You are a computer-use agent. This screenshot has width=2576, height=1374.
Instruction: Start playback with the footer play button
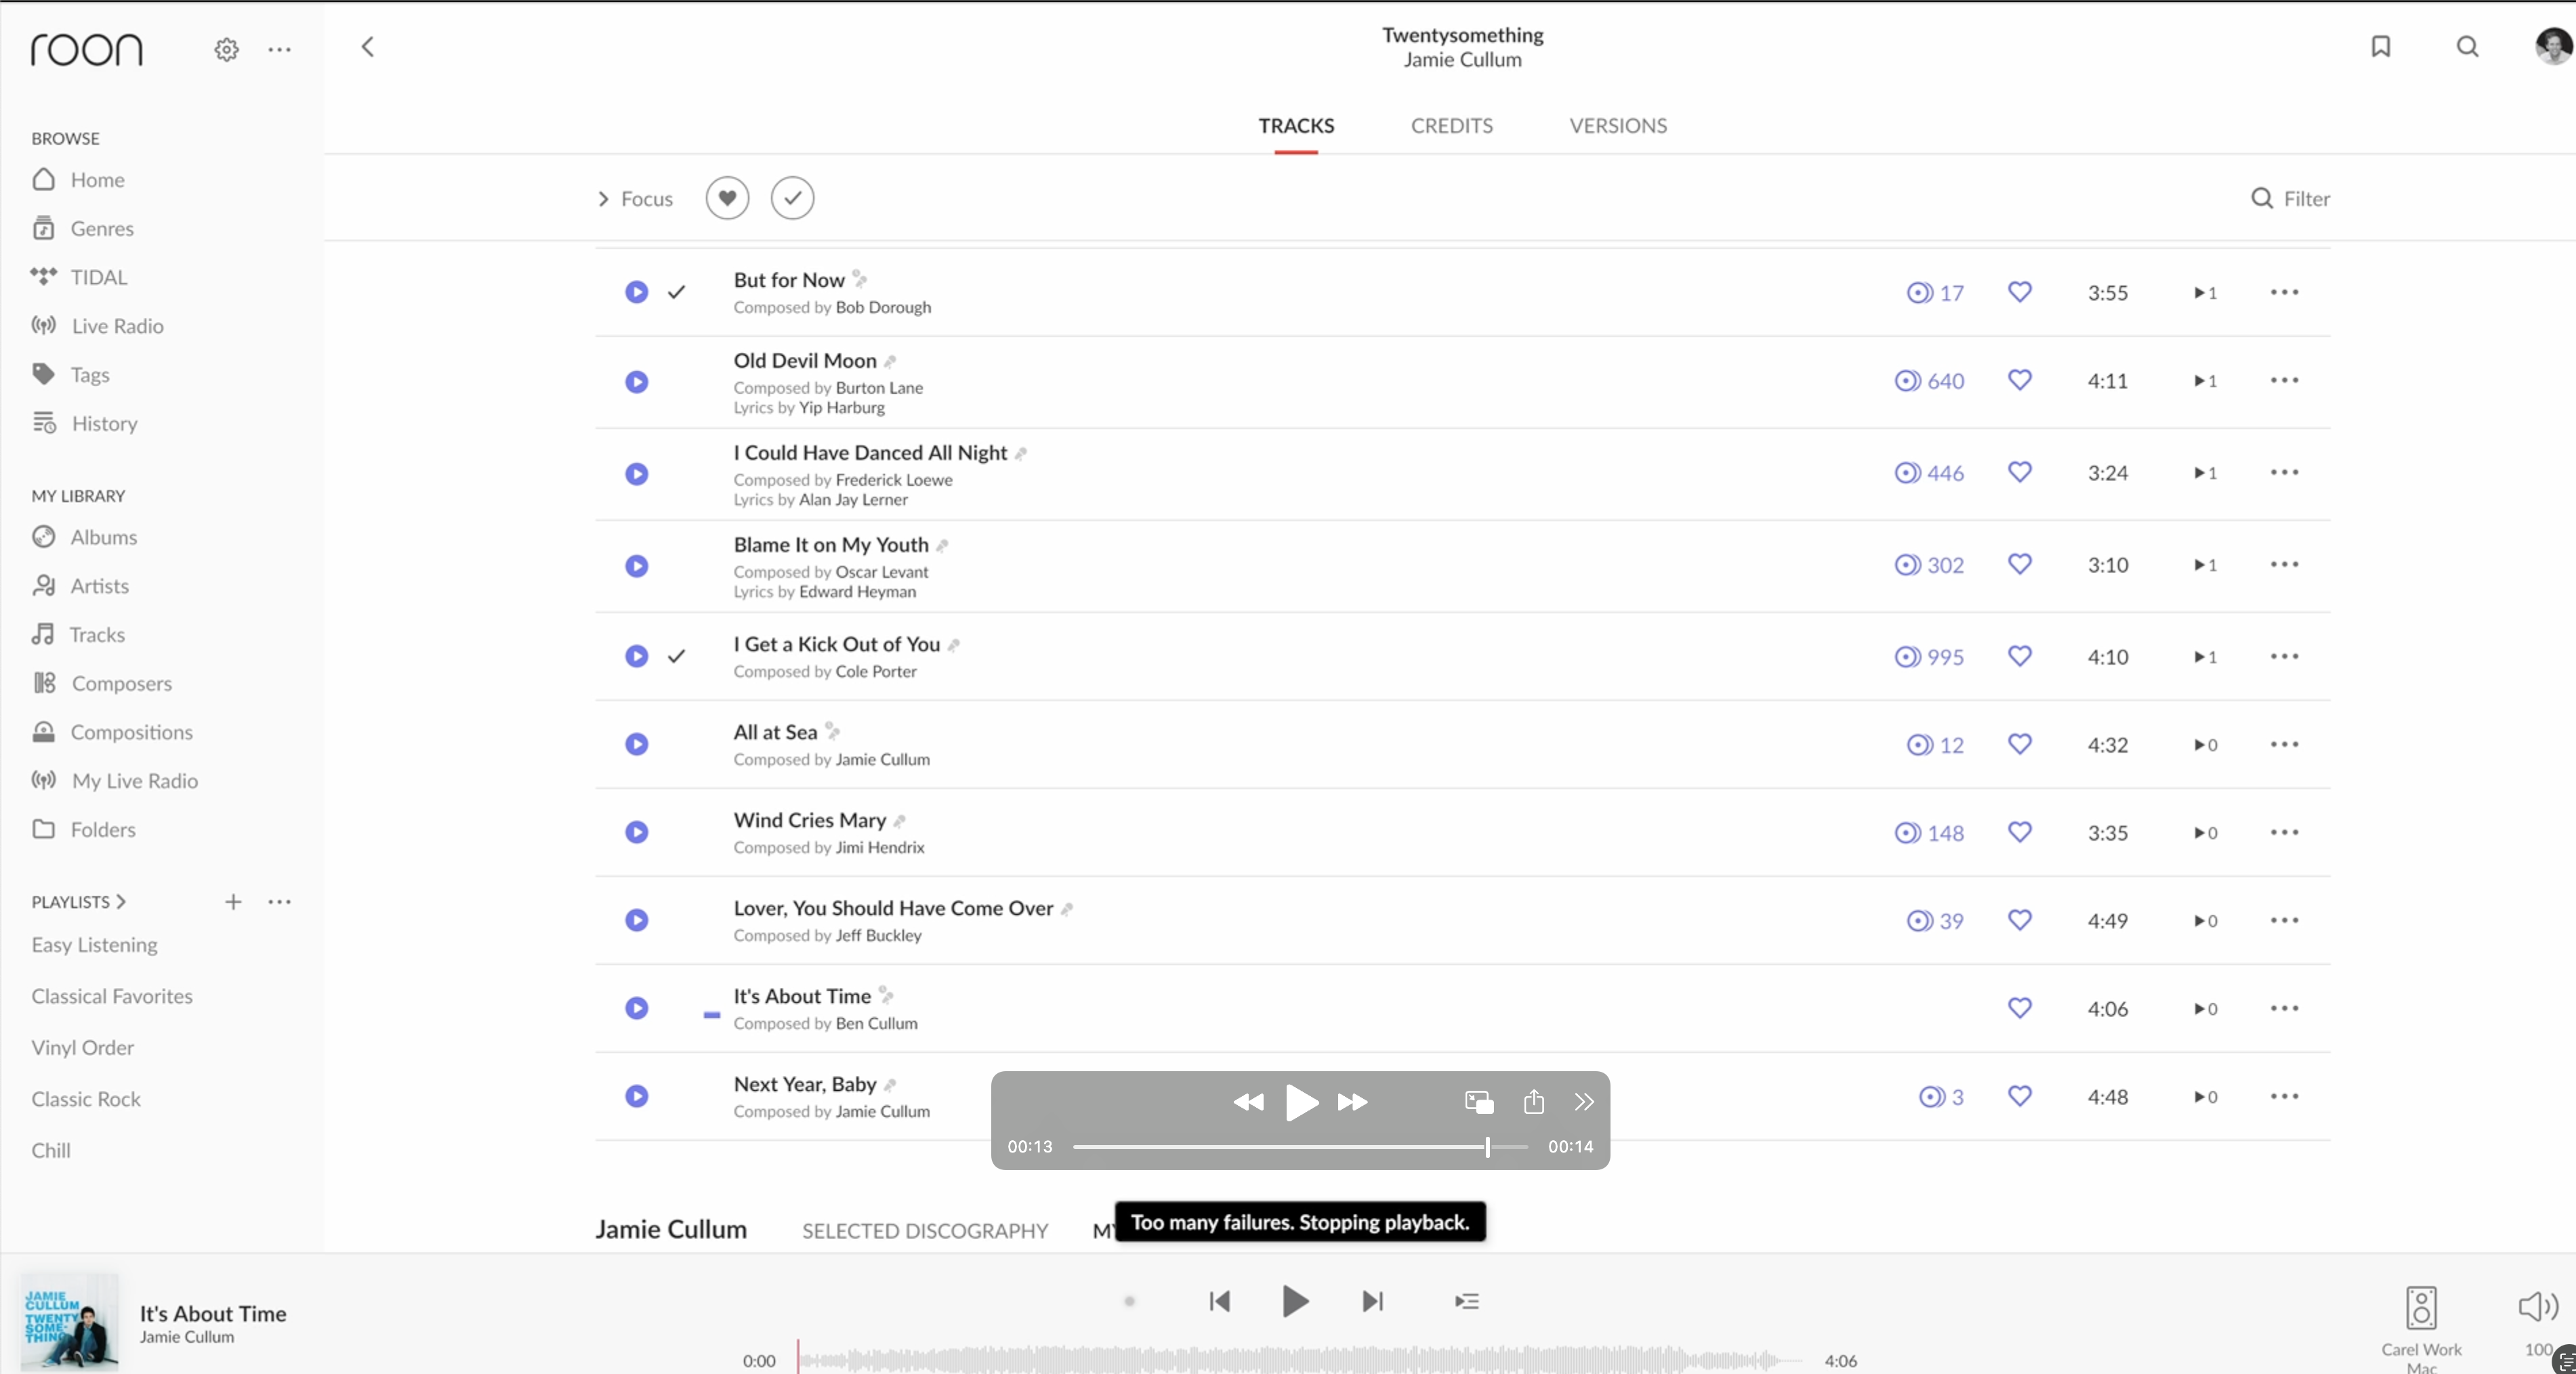point(1295,1301)
